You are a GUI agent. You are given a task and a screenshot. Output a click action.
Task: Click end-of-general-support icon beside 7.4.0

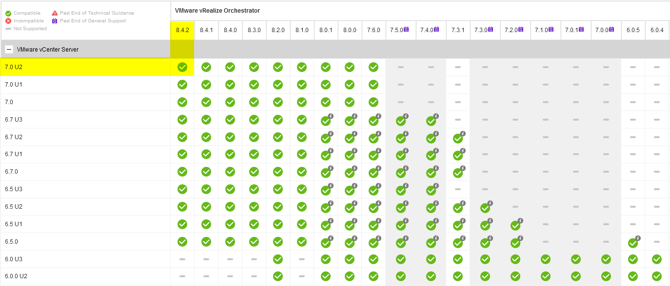436,30
